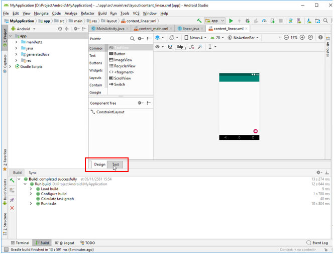The width and height of the screenshot is (334, 254).
Task: Open the app run configuration dropdown
Action: click(x=215, y=21)
